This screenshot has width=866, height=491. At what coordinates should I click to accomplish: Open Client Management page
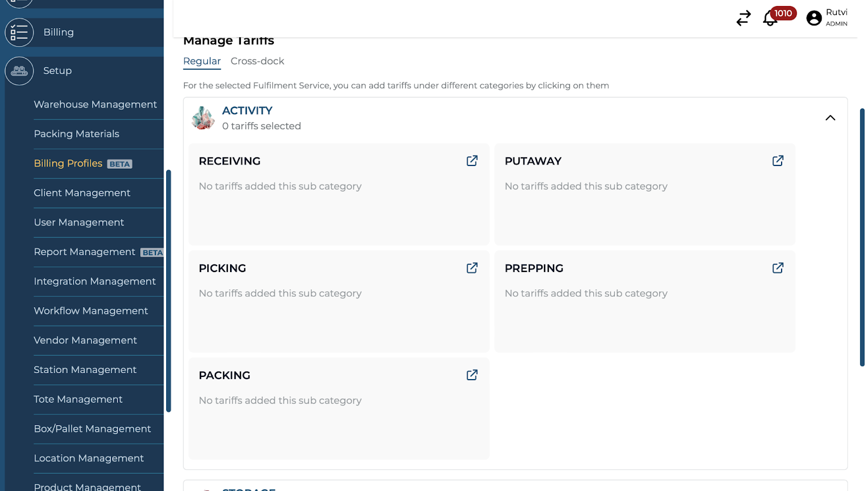pyautogui.click(x=82, y=193)
